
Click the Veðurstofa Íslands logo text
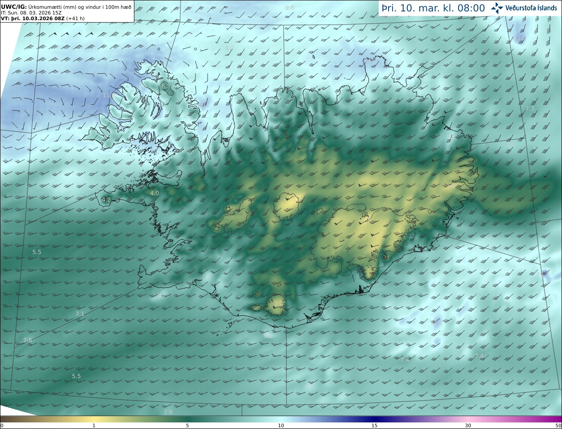(531, 8)
